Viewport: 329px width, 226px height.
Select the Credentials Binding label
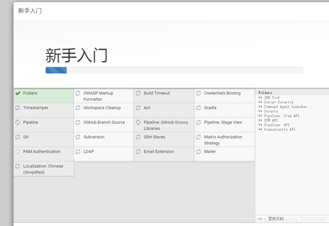tap(222, 93)
